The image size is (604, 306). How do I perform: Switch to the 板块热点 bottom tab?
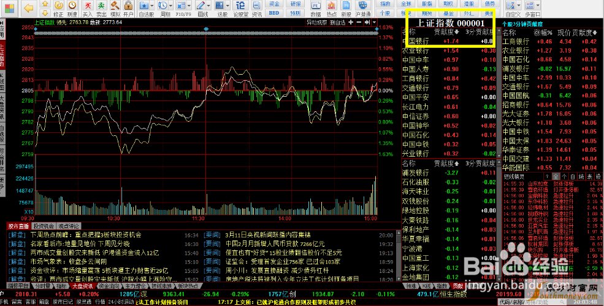pyautogui.click(x=188, y=286)
